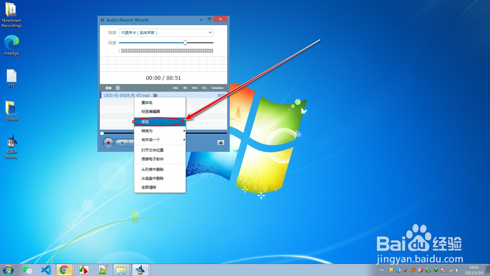Click the keyboard input tray icon

click(x=382, y=270)
